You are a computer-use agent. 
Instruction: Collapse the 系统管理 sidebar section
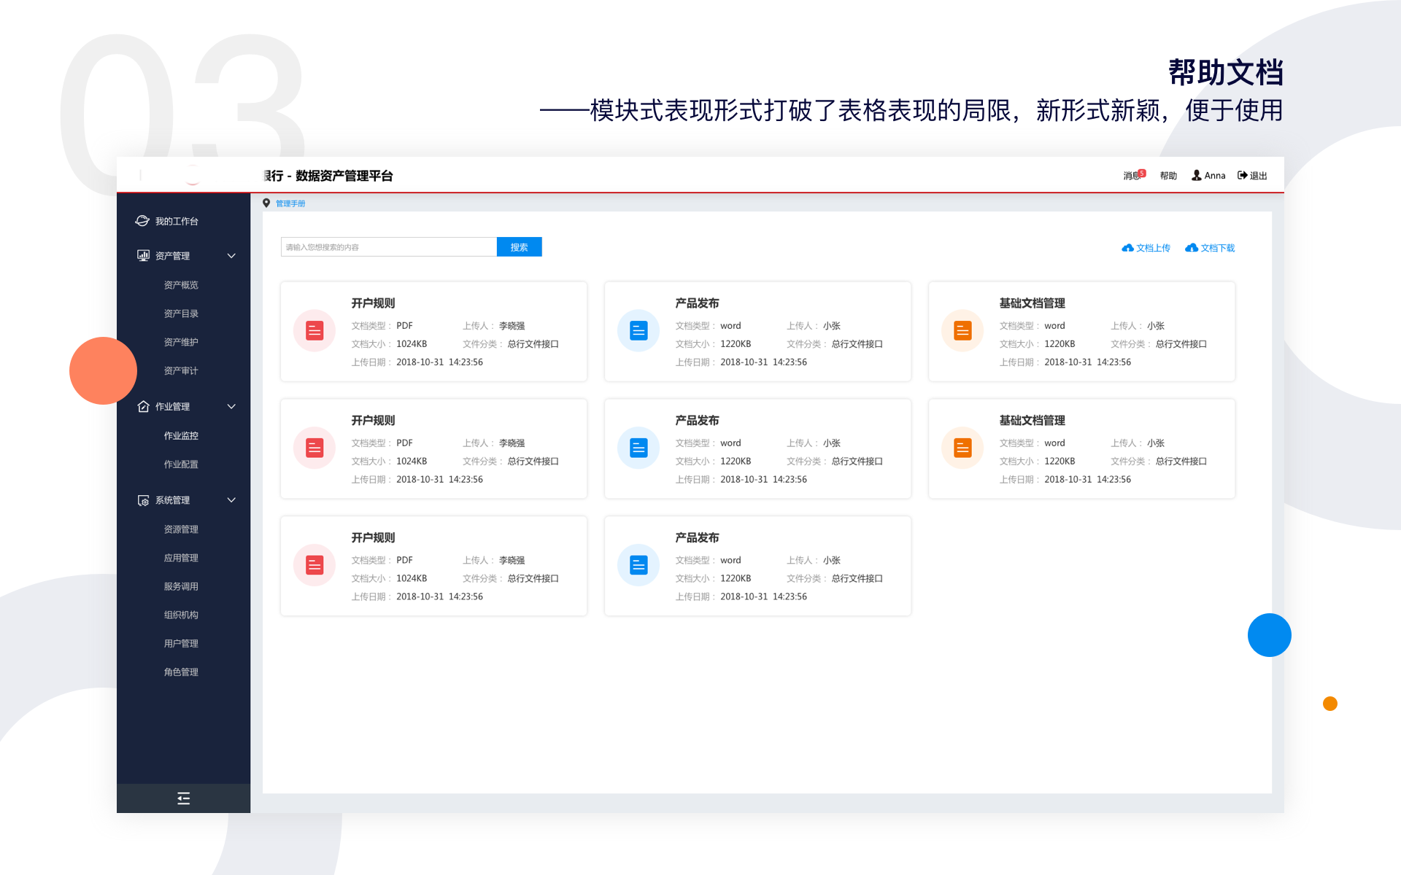pyautogui.click(x=231, y=500)
